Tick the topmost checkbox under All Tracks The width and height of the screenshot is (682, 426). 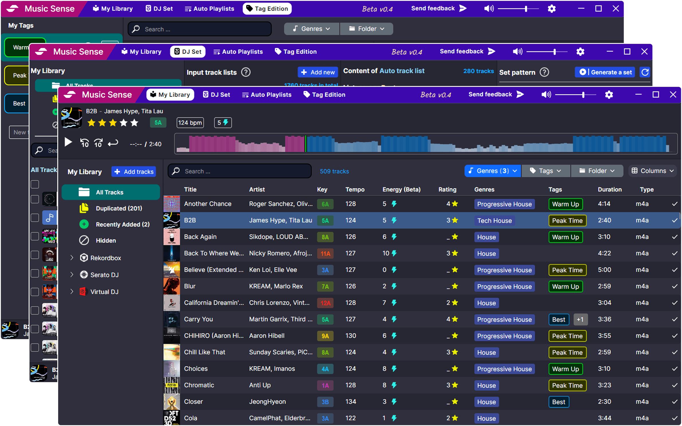pos(35,184)
